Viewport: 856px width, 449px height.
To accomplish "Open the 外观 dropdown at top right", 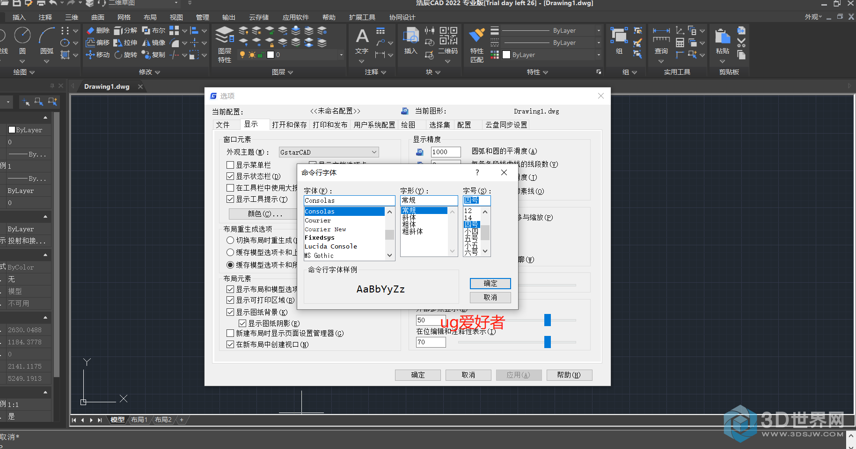I will (x=813, y=17).
